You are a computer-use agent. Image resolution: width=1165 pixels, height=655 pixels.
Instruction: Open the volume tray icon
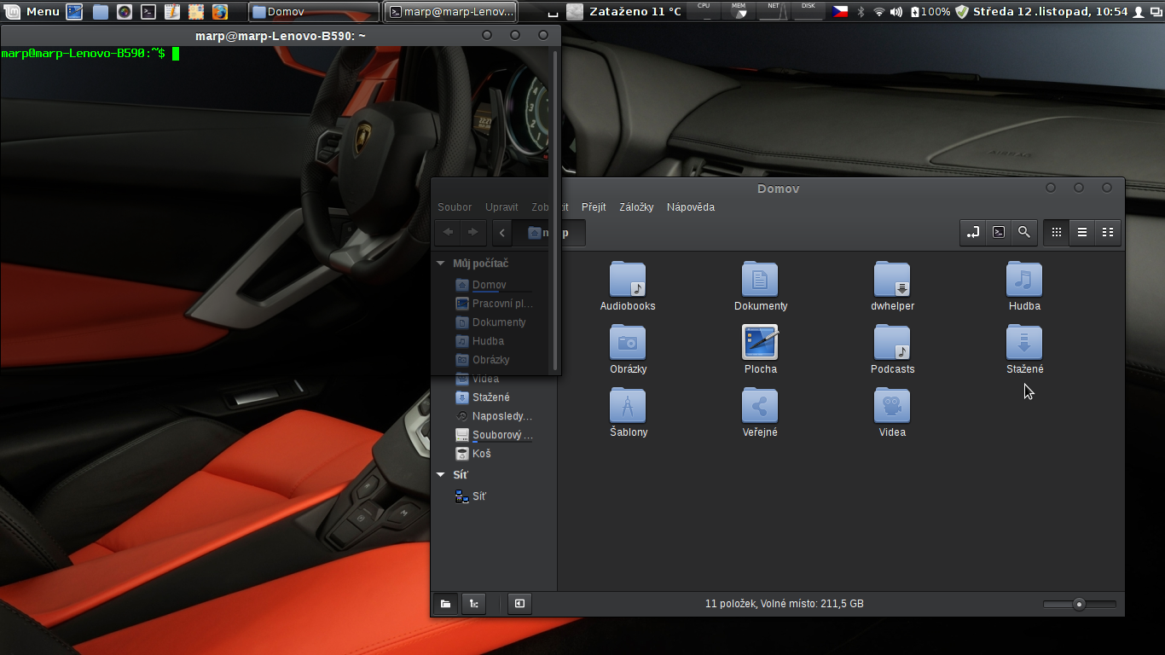click(x=896, y=12)
